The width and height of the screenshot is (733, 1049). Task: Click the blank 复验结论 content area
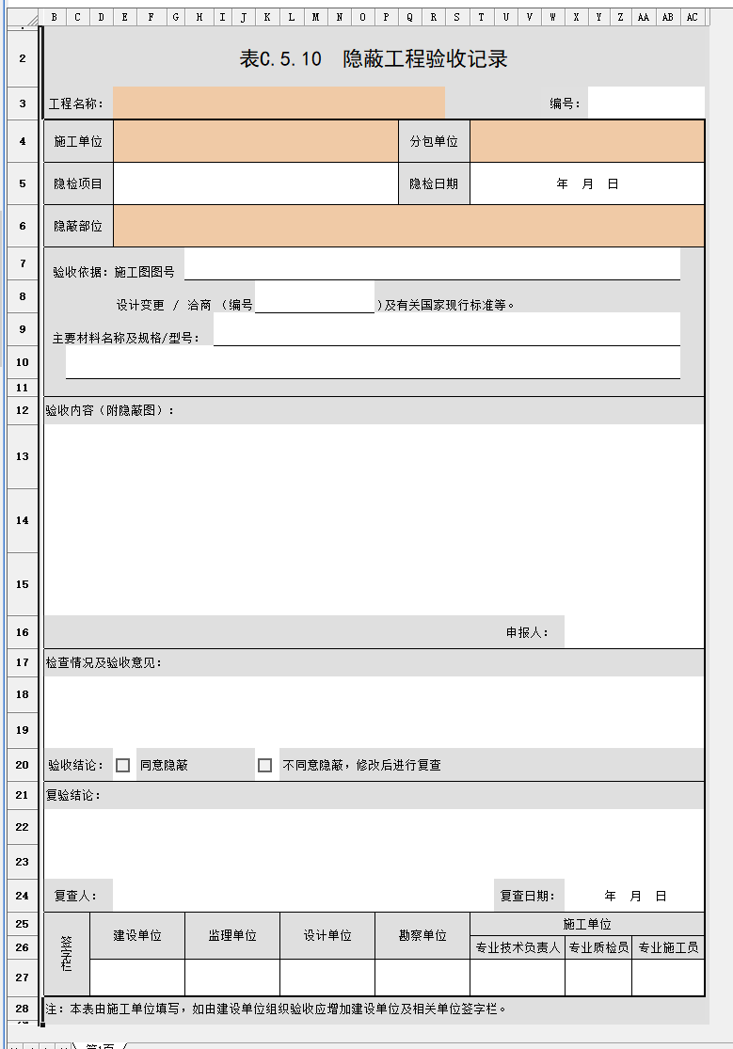[374, 844]
